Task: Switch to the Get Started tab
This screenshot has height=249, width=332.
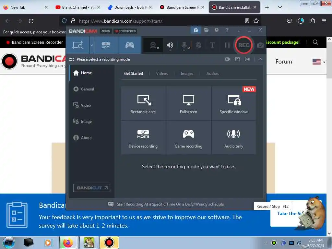Action: coord(133,74)
